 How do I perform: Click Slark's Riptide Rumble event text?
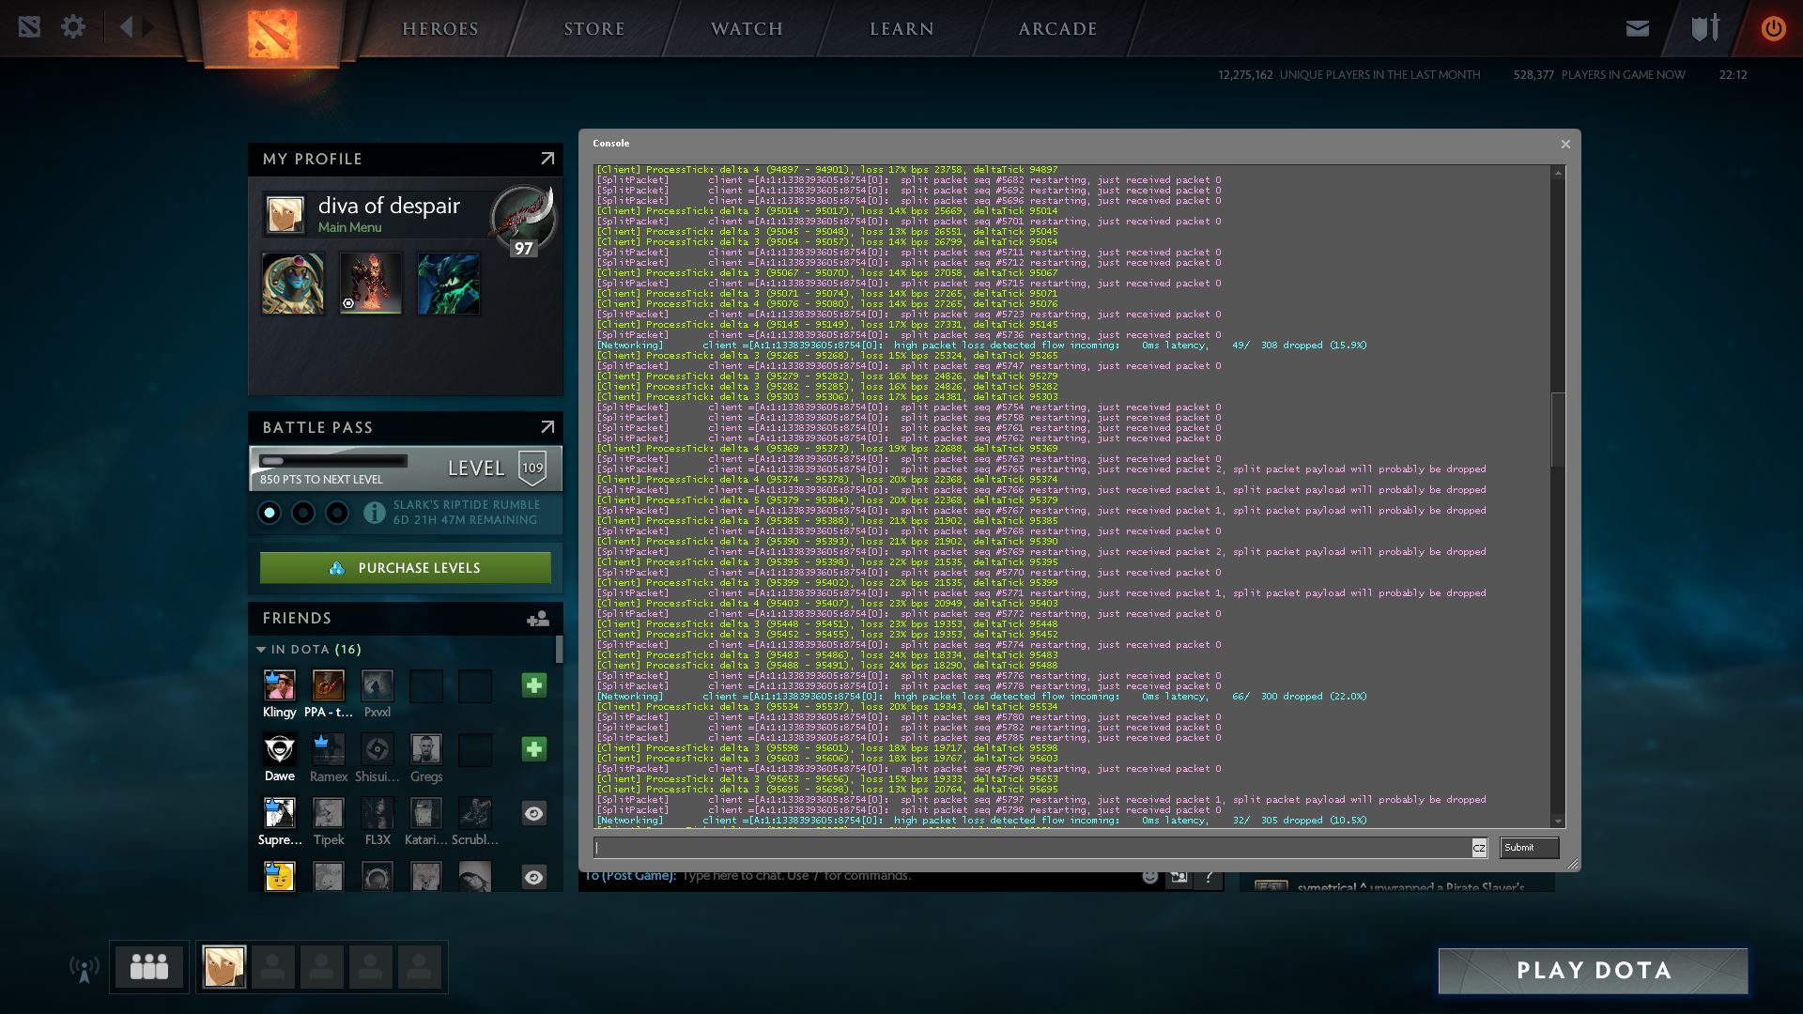(x=467, y=505)
